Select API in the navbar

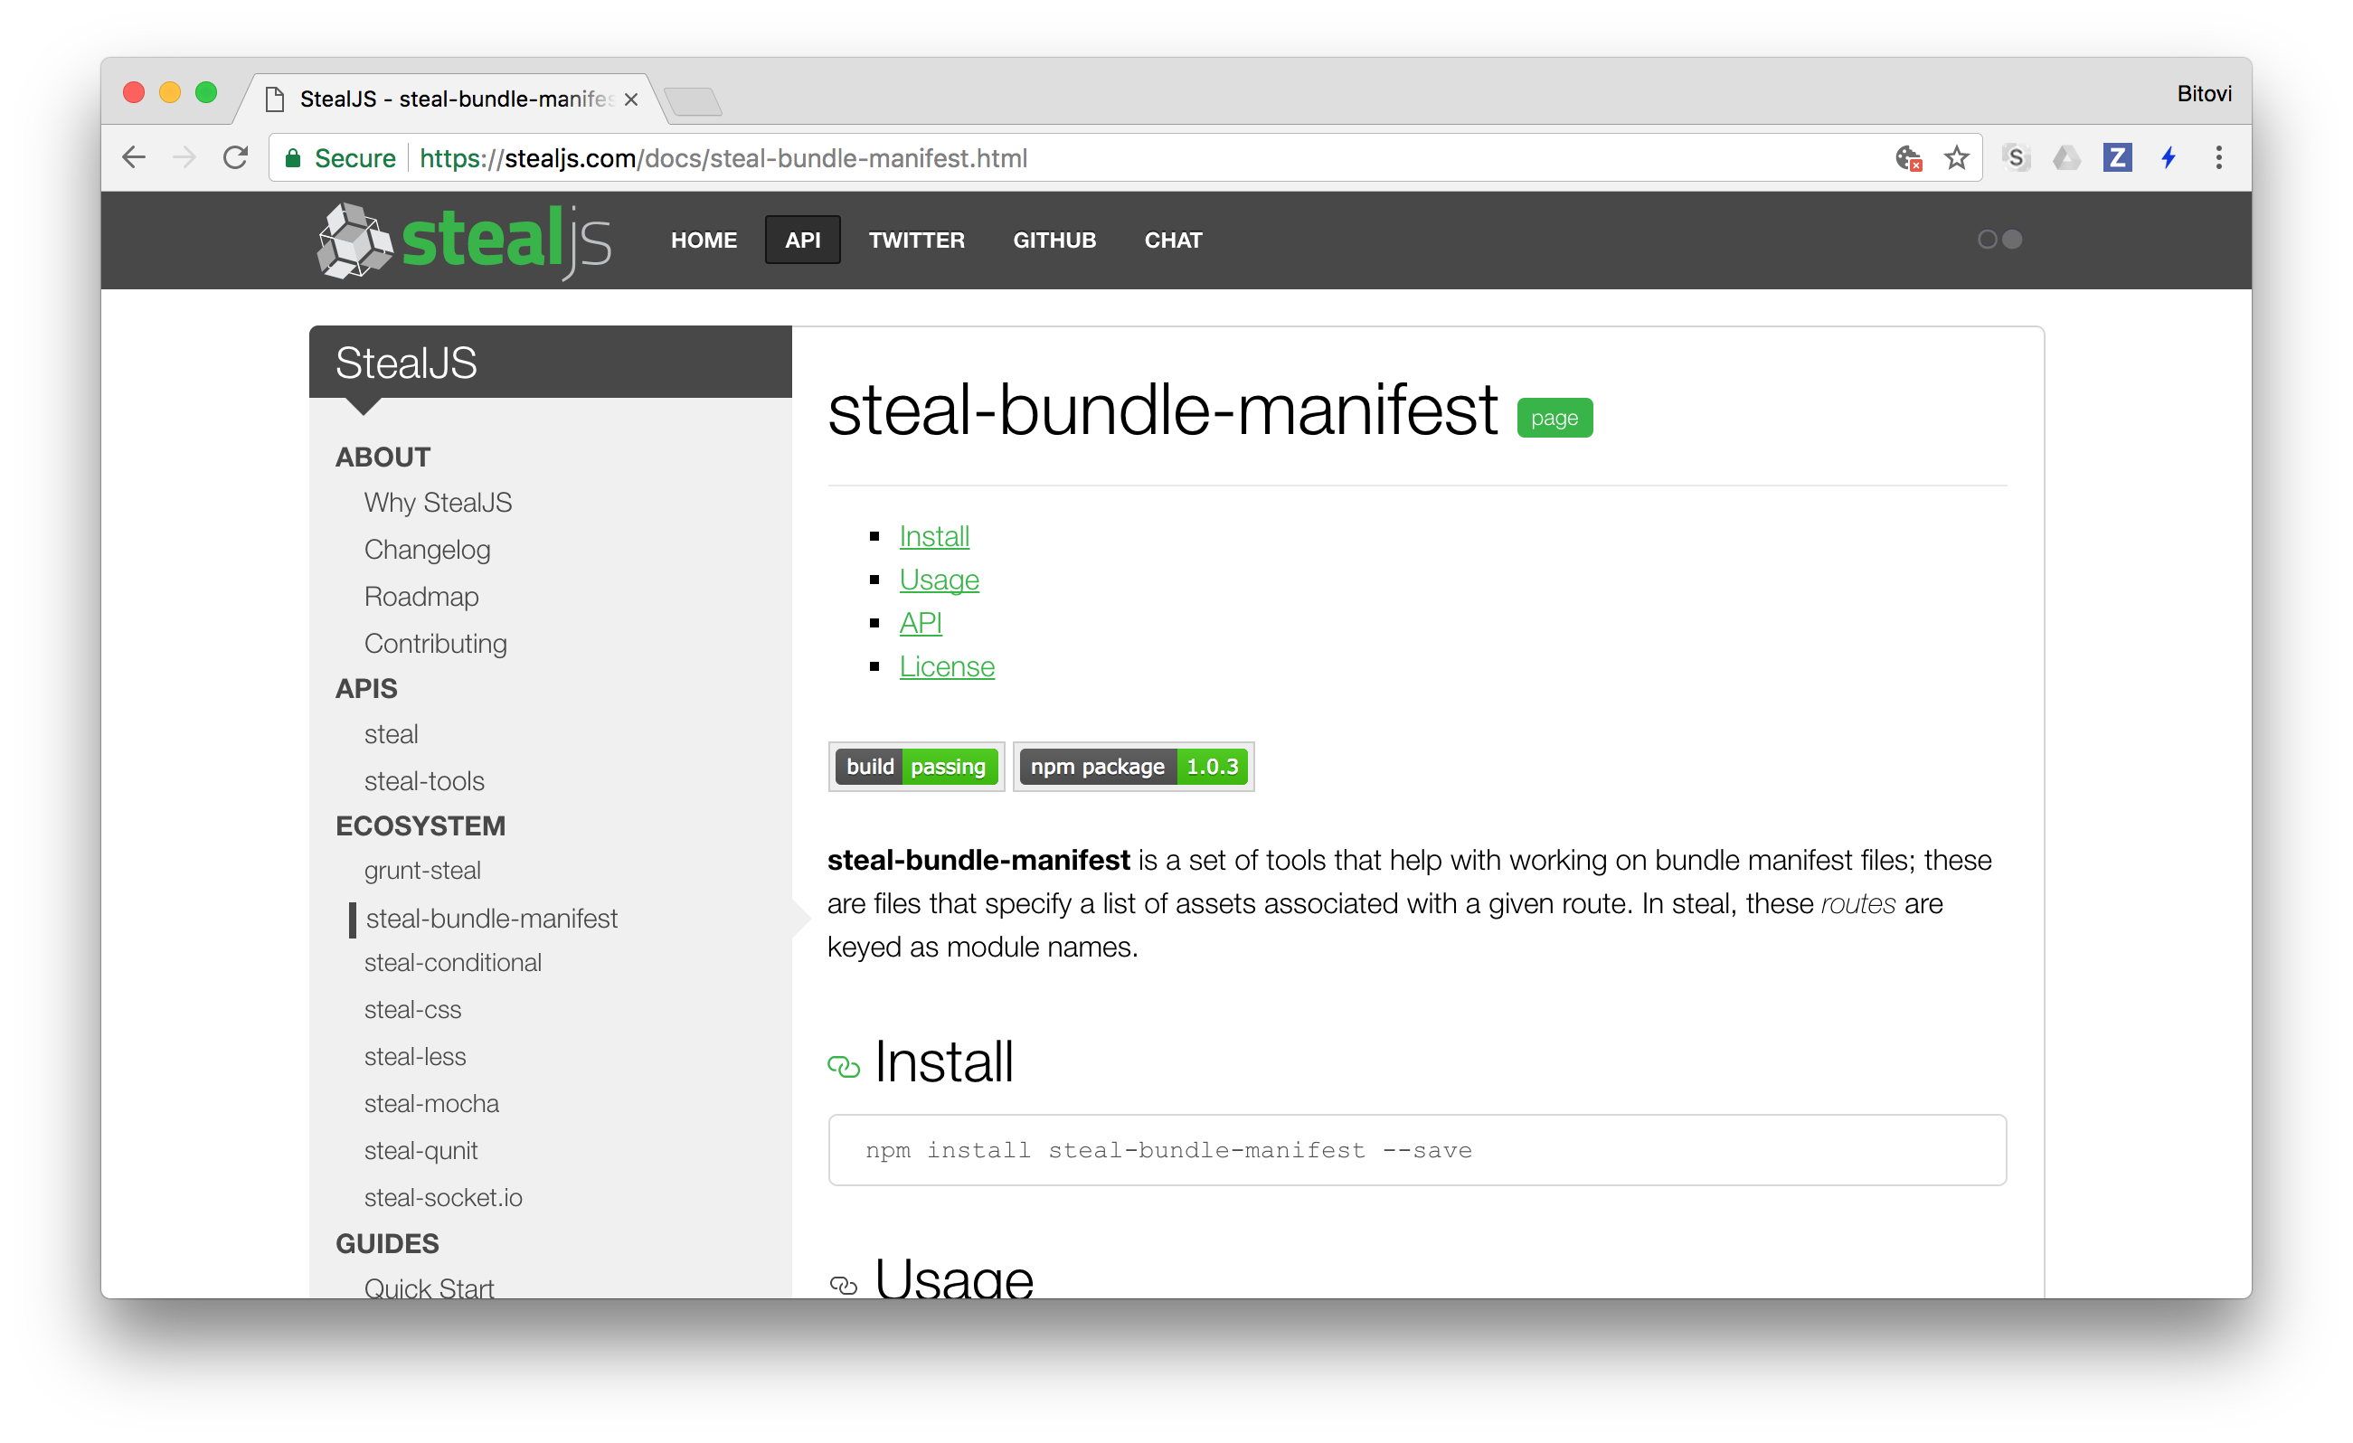(x=802, y=240)
